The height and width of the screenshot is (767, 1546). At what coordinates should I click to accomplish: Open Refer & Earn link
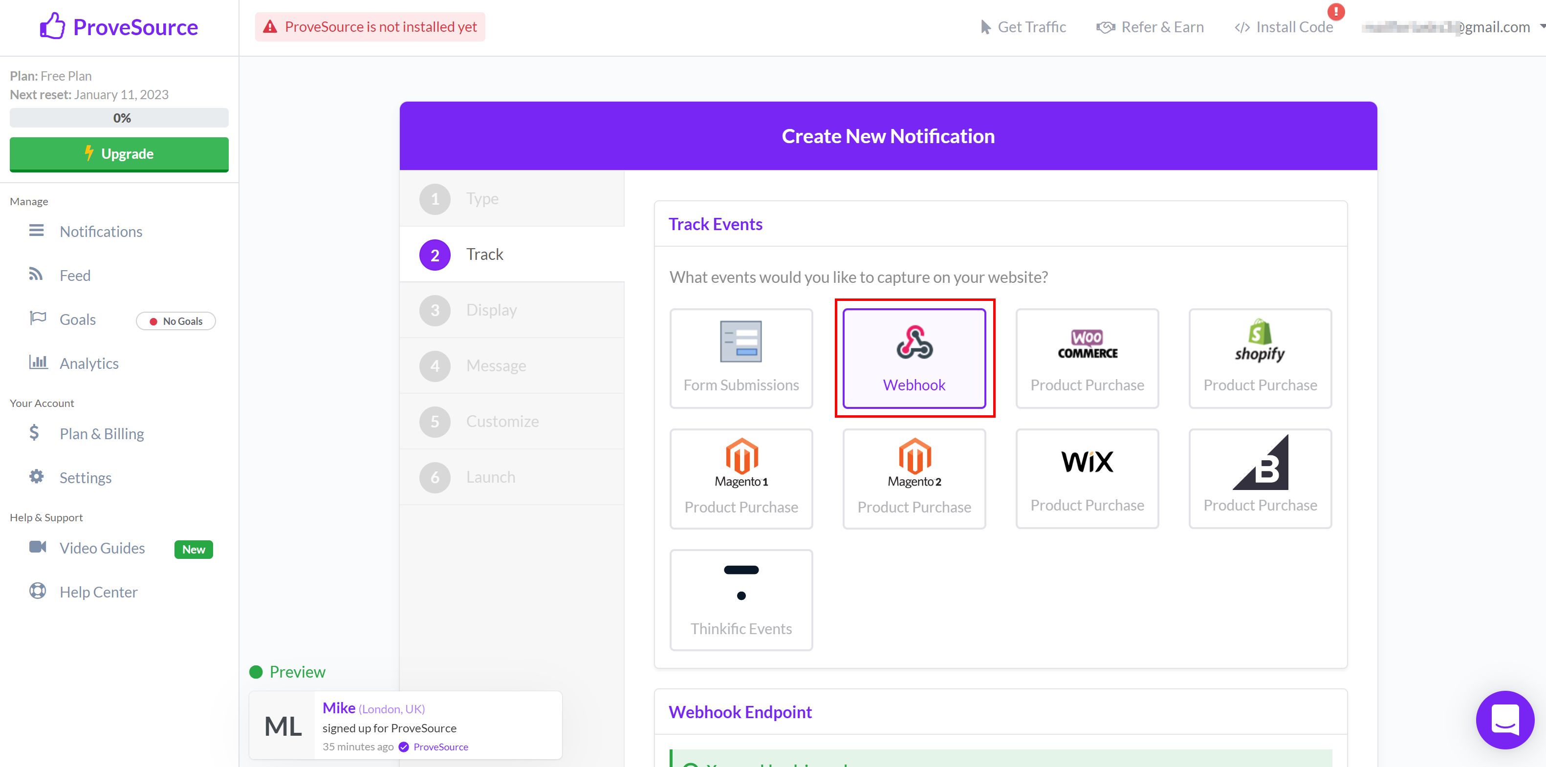pos(1150,27)
